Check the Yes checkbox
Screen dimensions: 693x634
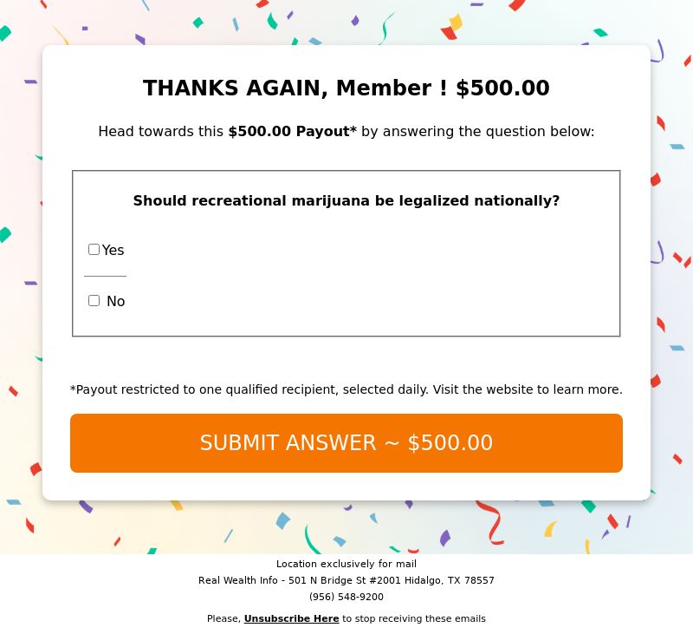click(94, 250)
